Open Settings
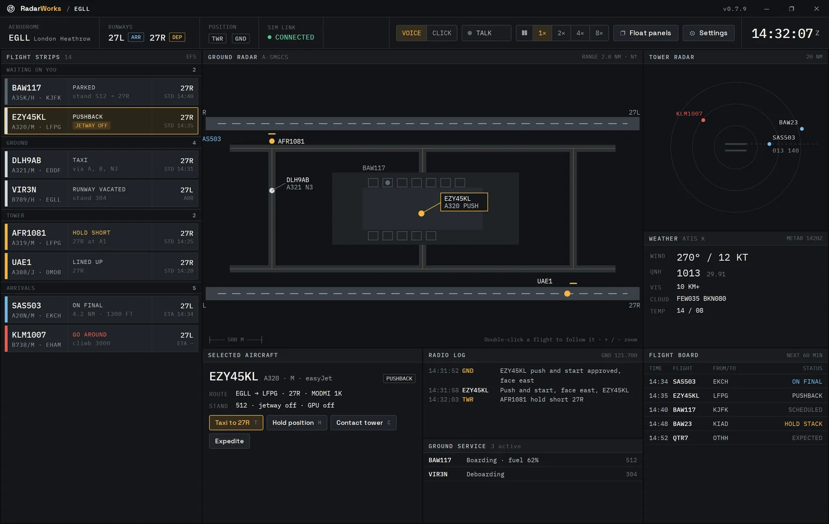Image resolution: width=829 pixels, height=524 pixels. click(708, 33)
